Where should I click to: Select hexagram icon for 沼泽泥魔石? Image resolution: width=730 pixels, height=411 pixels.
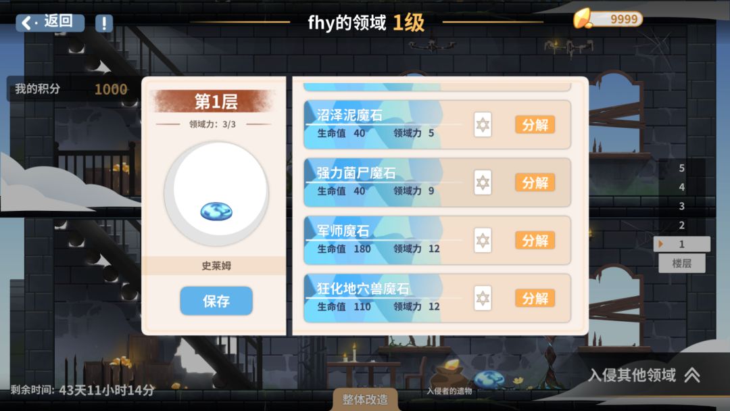coord(483,125)
